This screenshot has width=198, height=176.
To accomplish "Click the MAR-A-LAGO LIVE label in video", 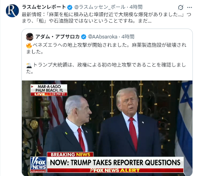I will (x=49, y=90).
